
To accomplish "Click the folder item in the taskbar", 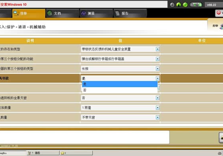I will pyautogui.click(x=72, y=153).
